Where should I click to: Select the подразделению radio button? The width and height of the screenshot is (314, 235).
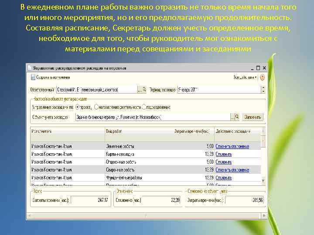(144, 107)
